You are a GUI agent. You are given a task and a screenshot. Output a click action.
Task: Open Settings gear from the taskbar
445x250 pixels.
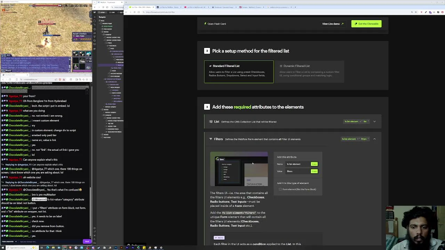point(161,248)
